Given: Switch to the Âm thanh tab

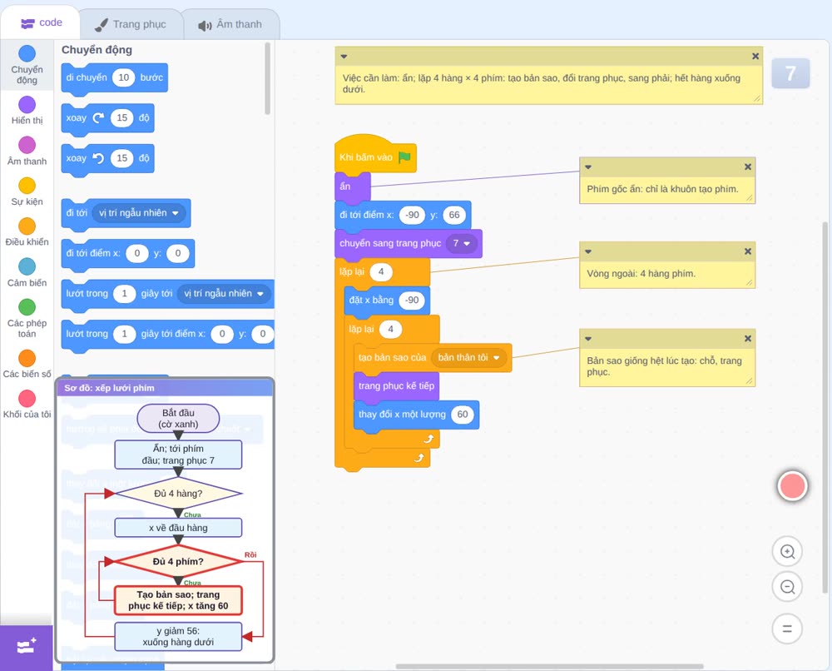Looking at the screenshot, I should coord(230,24).
